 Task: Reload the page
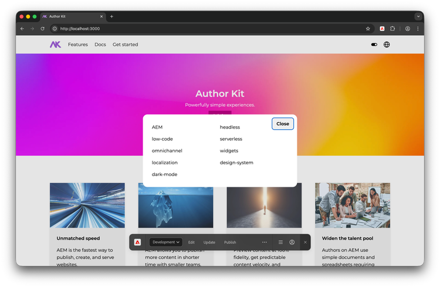pos(42,28)
